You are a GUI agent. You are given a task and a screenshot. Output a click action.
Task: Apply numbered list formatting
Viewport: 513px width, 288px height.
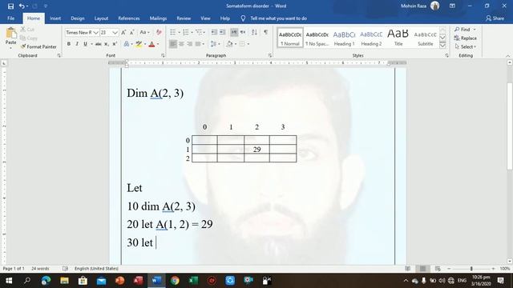click(x=186, y=32)
